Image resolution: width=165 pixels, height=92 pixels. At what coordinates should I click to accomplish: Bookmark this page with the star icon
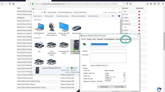130,4
